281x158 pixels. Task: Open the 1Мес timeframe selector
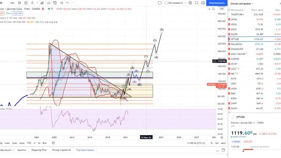click(x=12, y=3)
